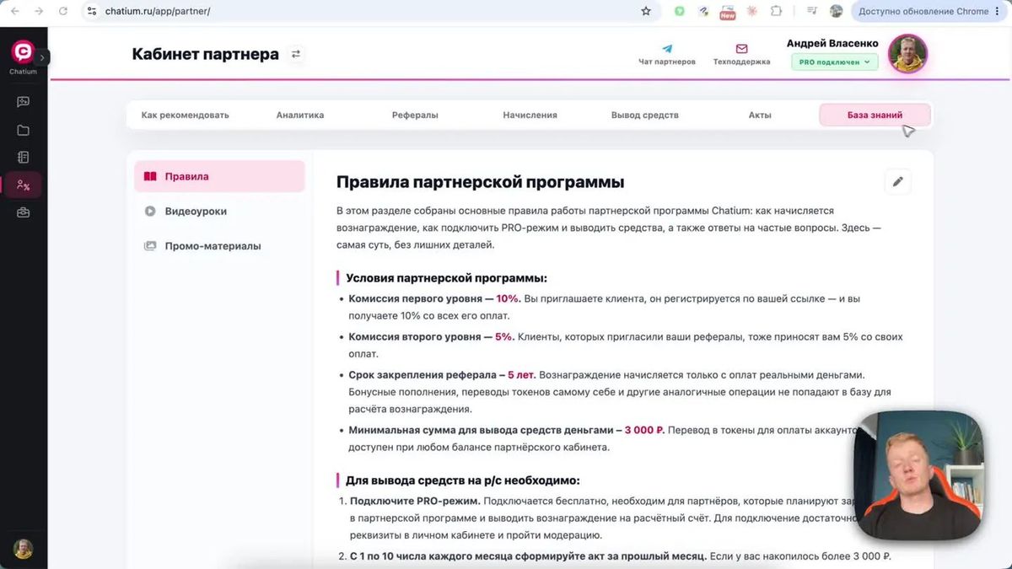Open the PRO подключен dropdown
This screenshot has height=569, width=1012.
835,62
